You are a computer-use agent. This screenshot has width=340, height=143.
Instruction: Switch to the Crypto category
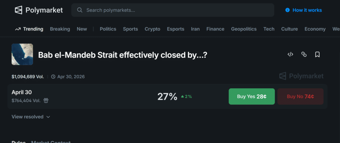[x=152, y=29]
